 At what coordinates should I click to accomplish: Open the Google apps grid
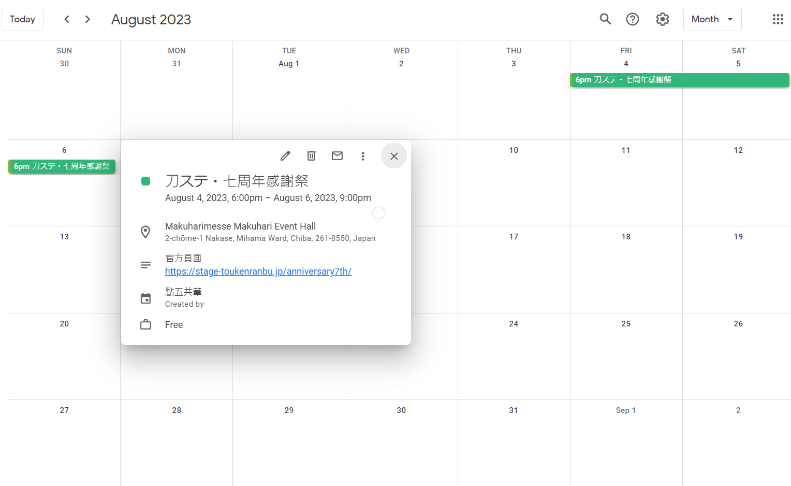[x=778, y=19]
